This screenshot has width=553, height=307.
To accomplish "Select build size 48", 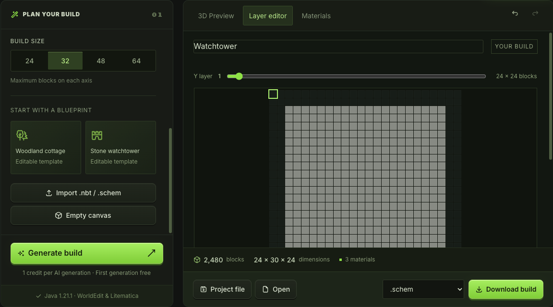I will click(x=101, y=60).
